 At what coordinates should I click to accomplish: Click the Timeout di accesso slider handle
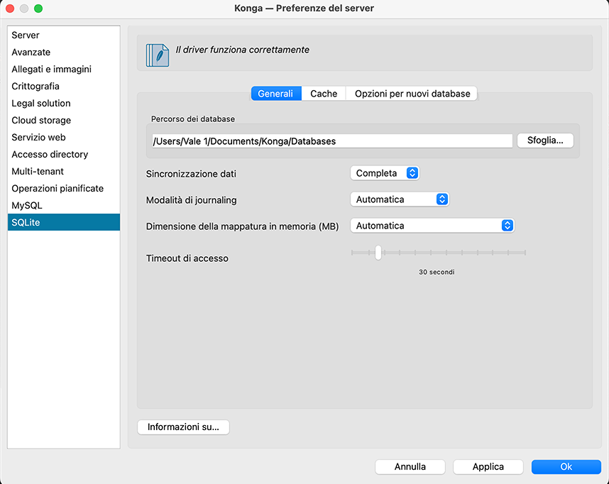378,253
